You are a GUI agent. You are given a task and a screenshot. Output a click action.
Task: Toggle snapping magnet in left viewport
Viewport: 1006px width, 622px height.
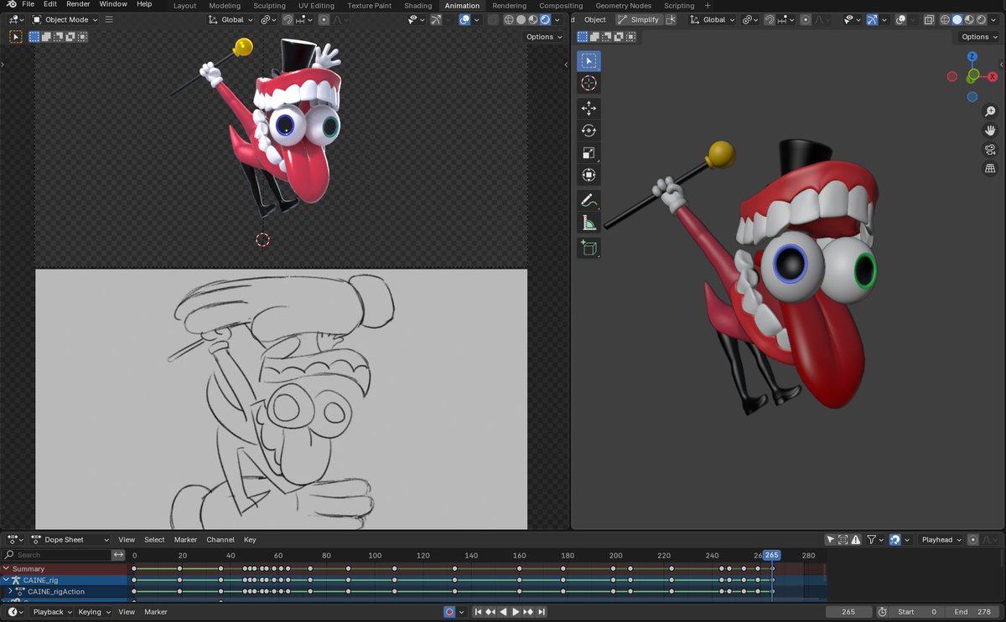pos(288,19)
